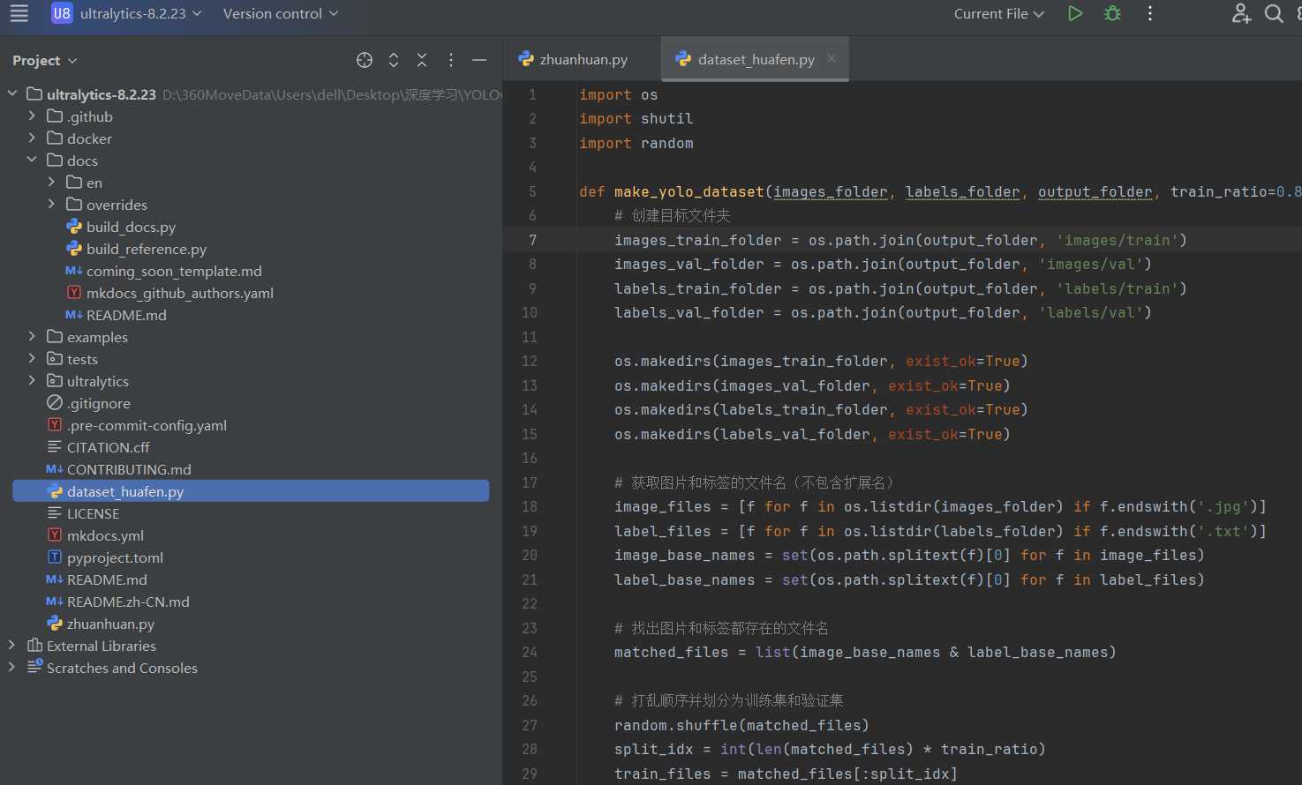Expand all nodes in Project panel
1302x785 pixels.
pyautogui.click(x=394, y=60)
